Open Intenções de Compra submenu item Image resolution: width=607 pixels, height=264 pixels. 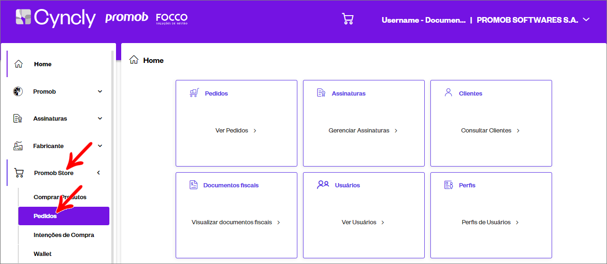64,235
